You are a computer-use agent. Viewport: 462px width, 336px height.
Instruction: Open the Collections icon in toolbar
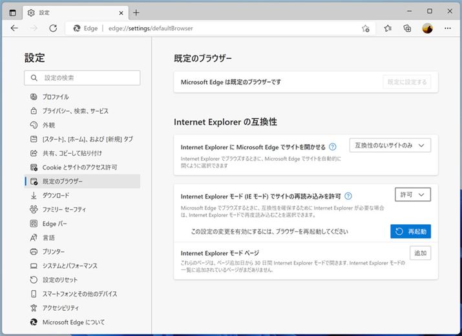click(x=407, y=28)
